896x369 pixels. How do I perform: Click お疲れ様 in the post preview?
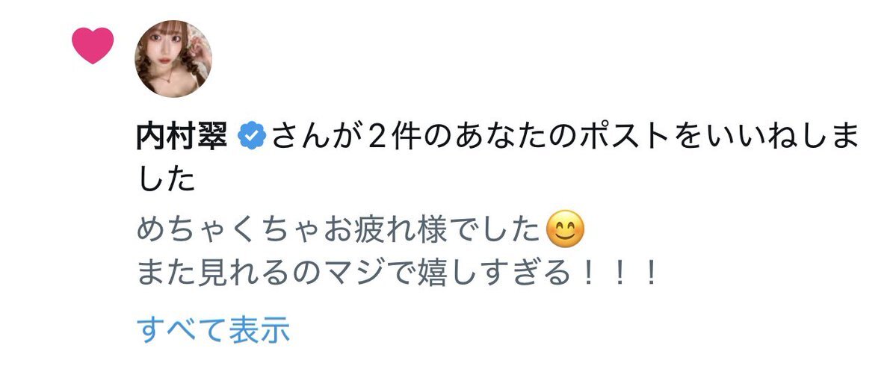[x=387, y=230]
